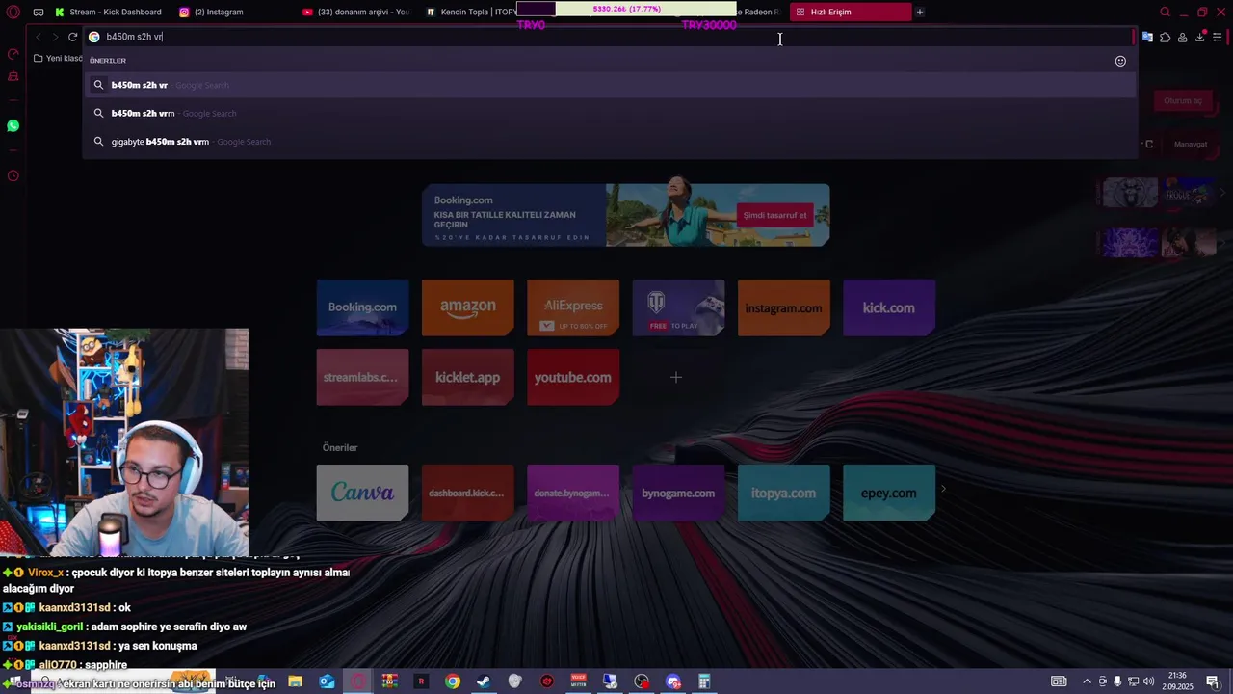Click Şimdi tasarruf et on Booking banner
The height and width of the screenshot is (694, 1233).
(774, 215)
